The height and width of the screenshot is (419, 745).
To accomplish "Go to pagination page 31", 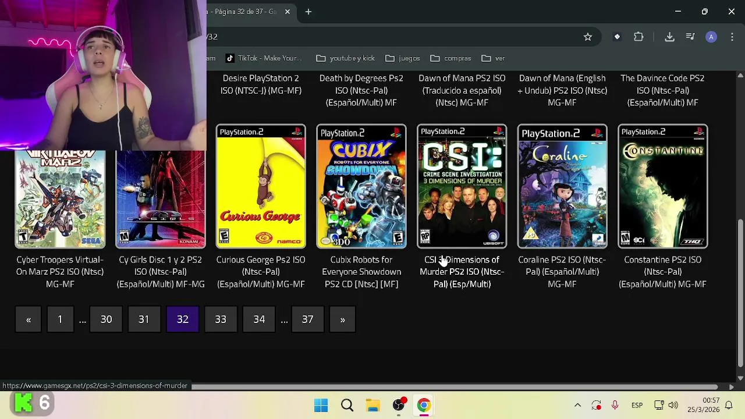I will (144, 319).
